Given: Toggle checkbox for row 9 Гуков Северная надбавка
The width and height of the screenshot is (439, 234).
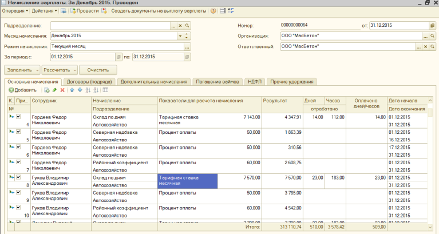Looking at the screenshot, I should [18, 192].
